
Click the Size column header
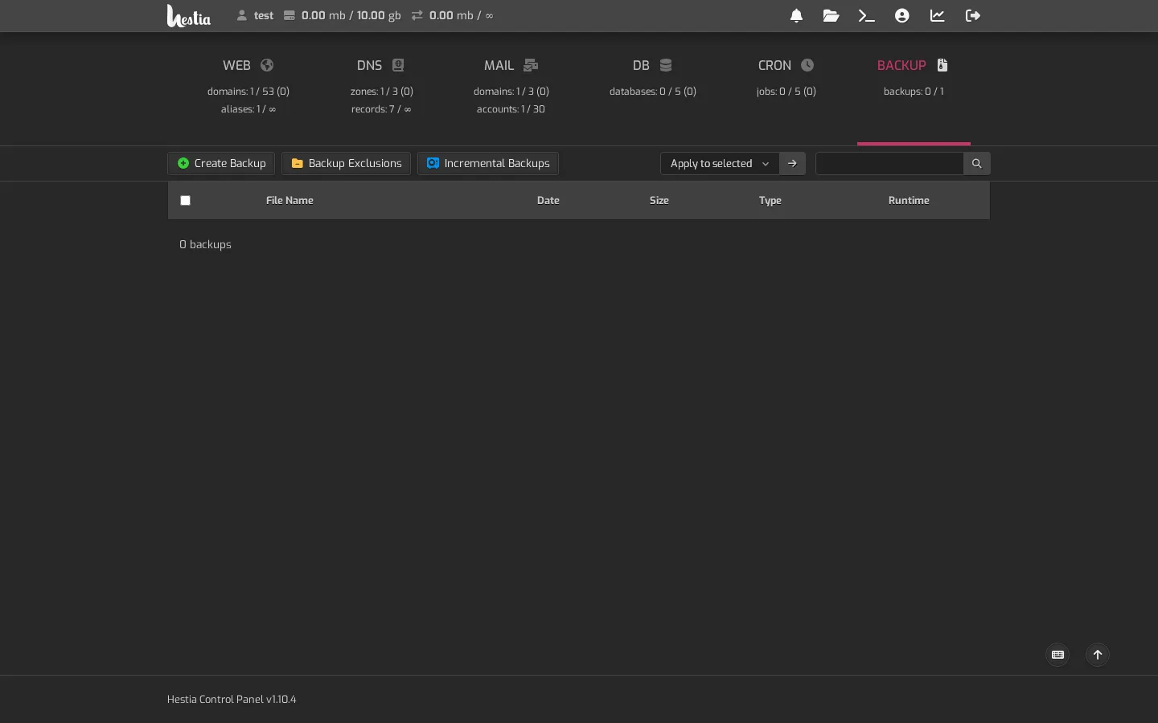659,200
